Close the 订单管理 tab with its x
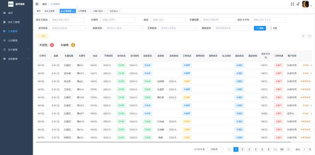The height and width of the screenshot is (155, 315). (73, 11)
